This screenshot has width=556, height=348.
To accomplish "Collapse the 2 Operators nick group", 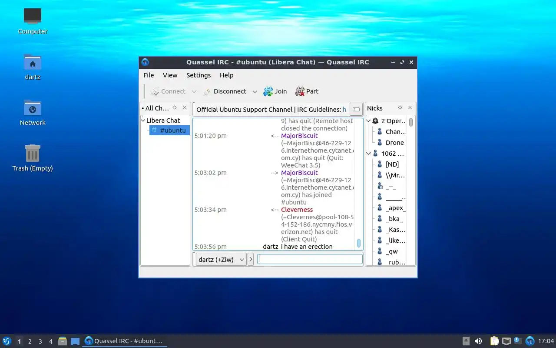I will point(369,121).
